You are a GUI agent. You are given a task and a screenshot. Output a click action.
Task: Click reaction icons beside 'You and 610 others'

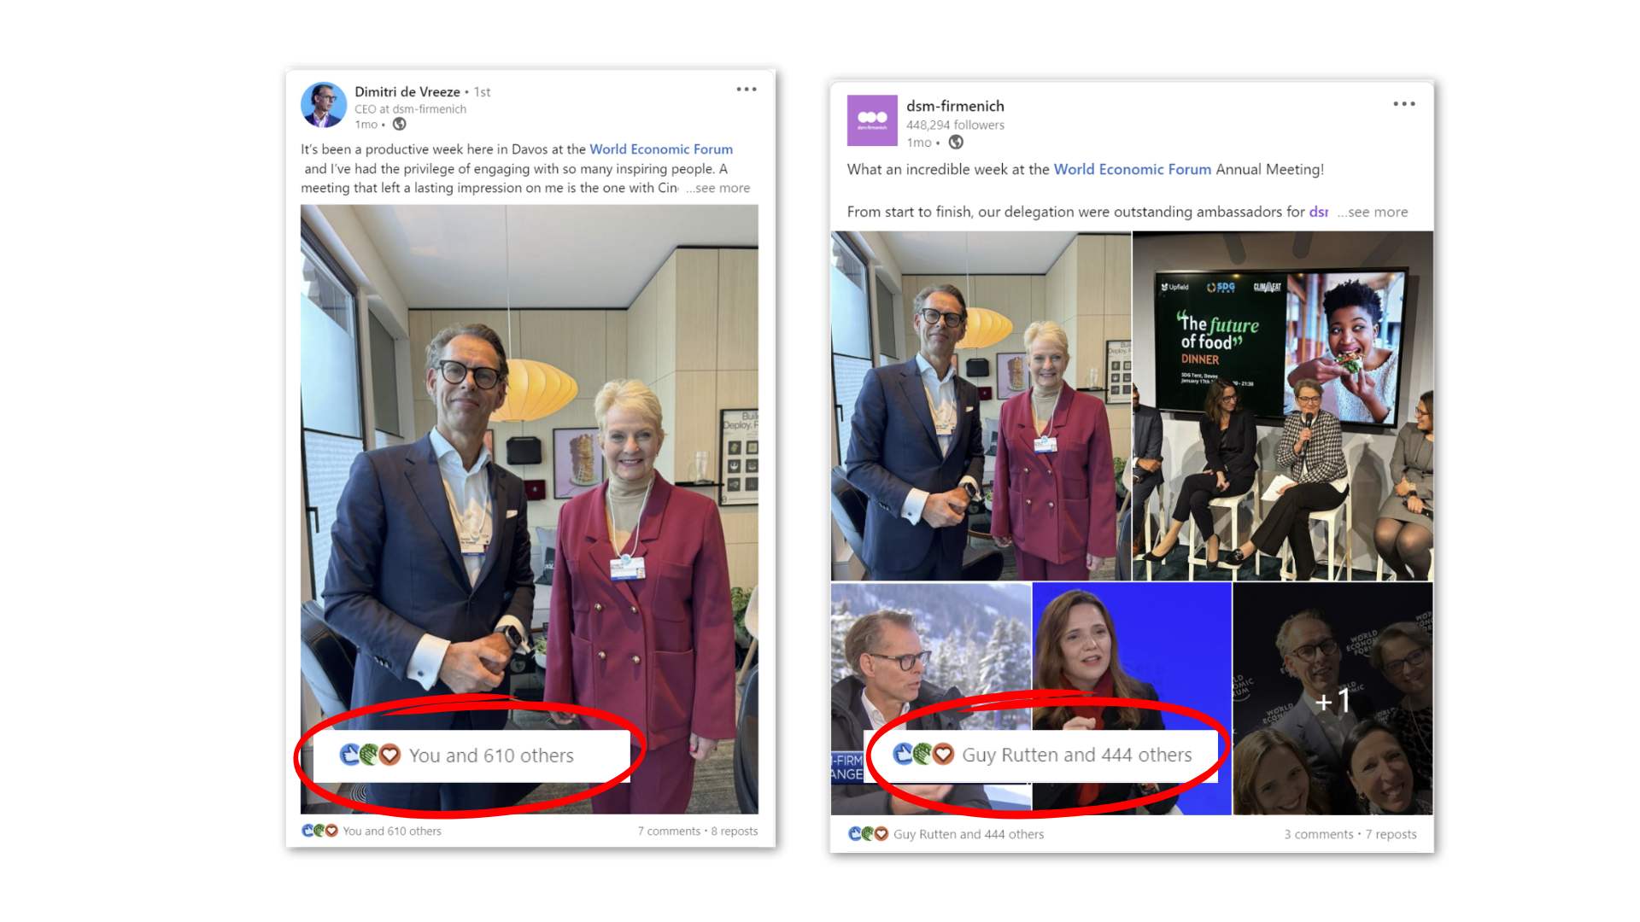click(x=320, y=831)
